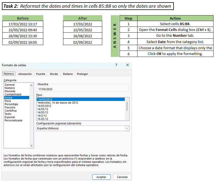
Task: Click Before cell 22/05/2022 09:43
Action: [x=23, y=30]
